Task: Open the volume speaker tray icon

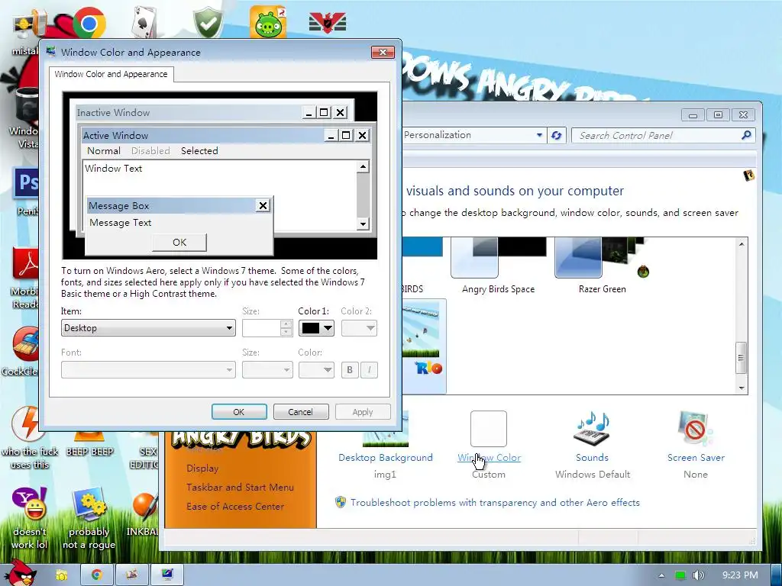Action: 698,575
